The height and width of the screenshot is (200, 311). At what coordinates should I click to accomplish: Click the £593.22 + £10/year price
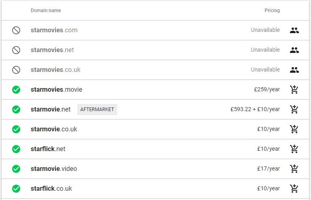(x=255, y=109)
